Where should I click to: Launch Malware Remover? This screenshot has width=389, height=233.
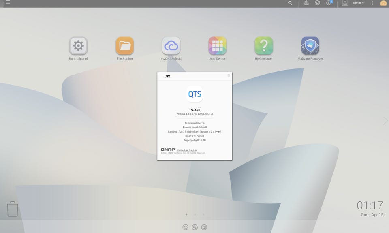click(310, 46)
